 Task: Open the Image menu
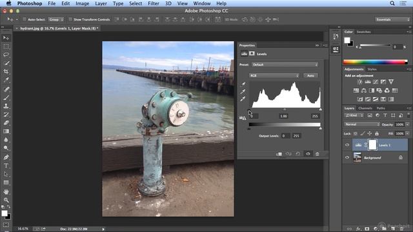(82, 3)
